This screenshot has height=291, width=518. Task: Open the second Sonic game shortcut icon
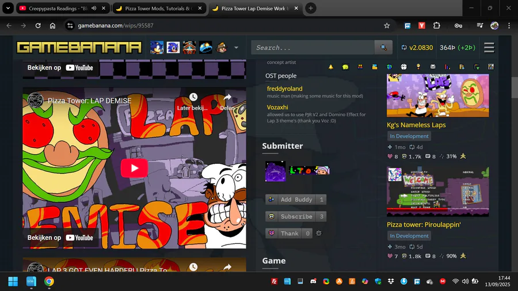173,48
